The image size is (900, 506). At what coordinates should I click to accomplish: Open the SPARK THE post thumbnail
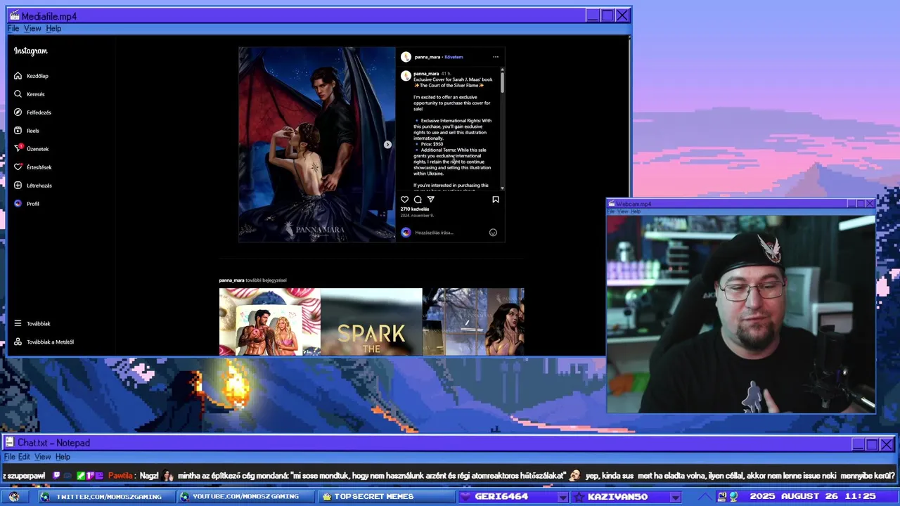click(x=371, y=322)
